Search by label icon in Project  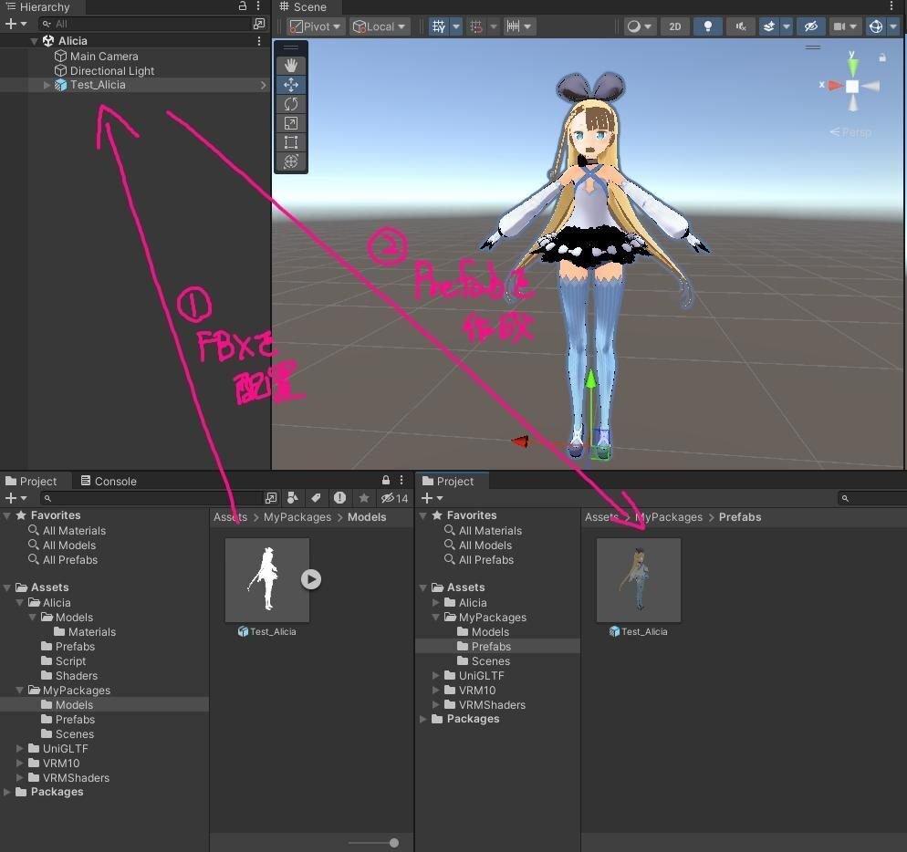316,498
